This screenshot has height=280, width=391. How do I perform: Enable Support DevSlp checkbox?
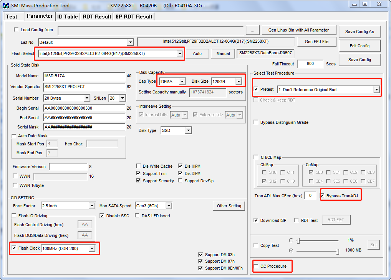tap(180, 181)
